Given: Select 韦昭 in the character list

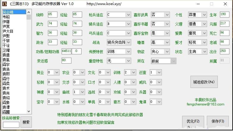Looking at the screenshot, I should (14, 17).
